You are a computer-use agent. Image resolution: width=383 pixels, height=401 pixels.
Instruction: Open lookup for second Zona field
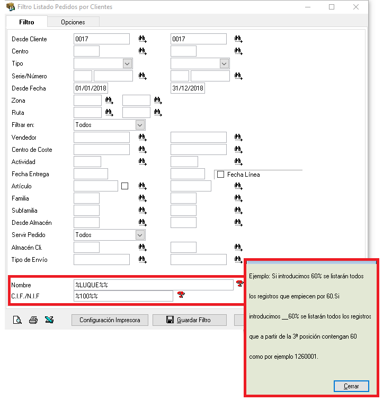coord(158,101)
